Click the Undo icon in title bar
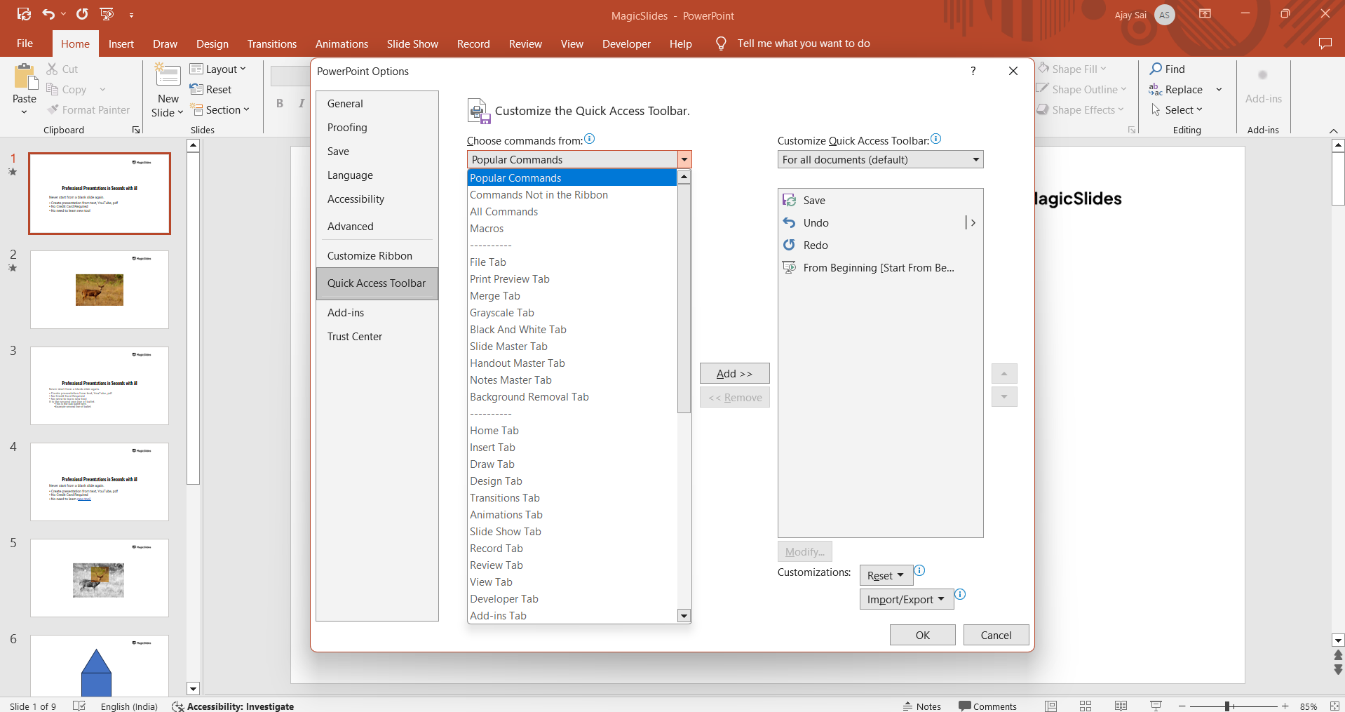 48,14
